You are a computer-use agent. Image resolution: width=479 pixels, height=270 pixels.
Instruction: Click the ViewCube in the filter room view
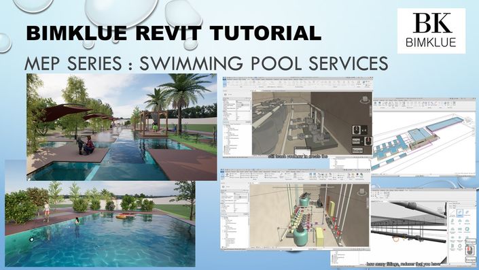click(362, 192)
